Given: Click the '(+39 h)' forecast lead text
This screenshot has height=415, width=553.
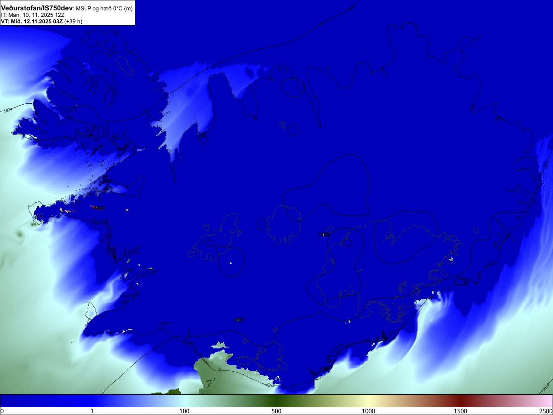Looking at the screenshot, I should point(73,21).
